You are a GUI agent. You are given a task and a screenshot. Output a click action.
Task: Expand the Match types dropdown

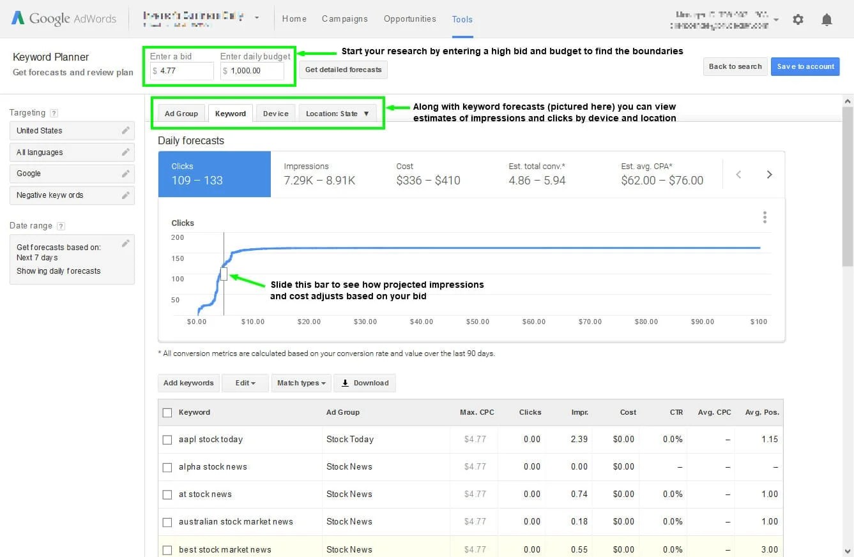(x=301, y=383)
